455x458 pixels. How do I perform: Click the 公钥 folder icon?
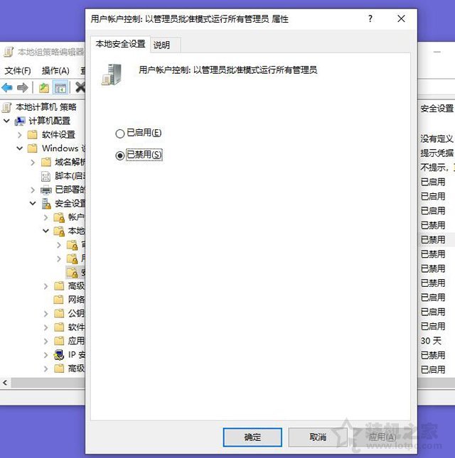pyautogui.click(x=59, y=313)
